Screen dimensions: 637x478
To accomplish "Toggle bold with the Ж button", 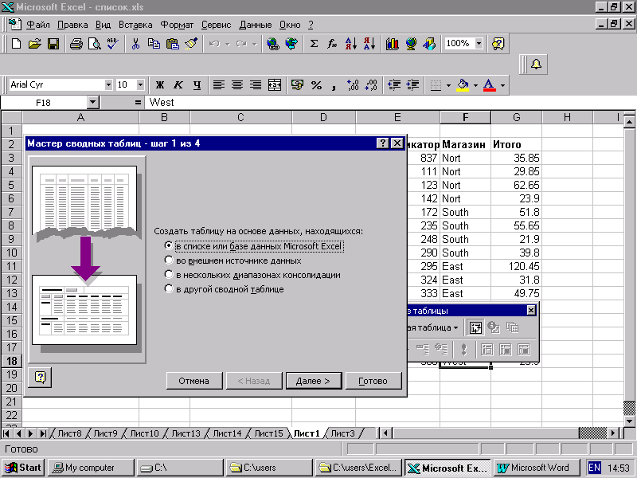I will (160, 85).
